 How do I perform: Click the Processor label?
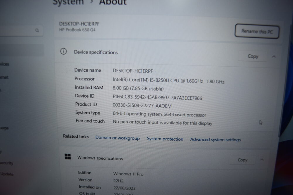[x=84, y=79]
